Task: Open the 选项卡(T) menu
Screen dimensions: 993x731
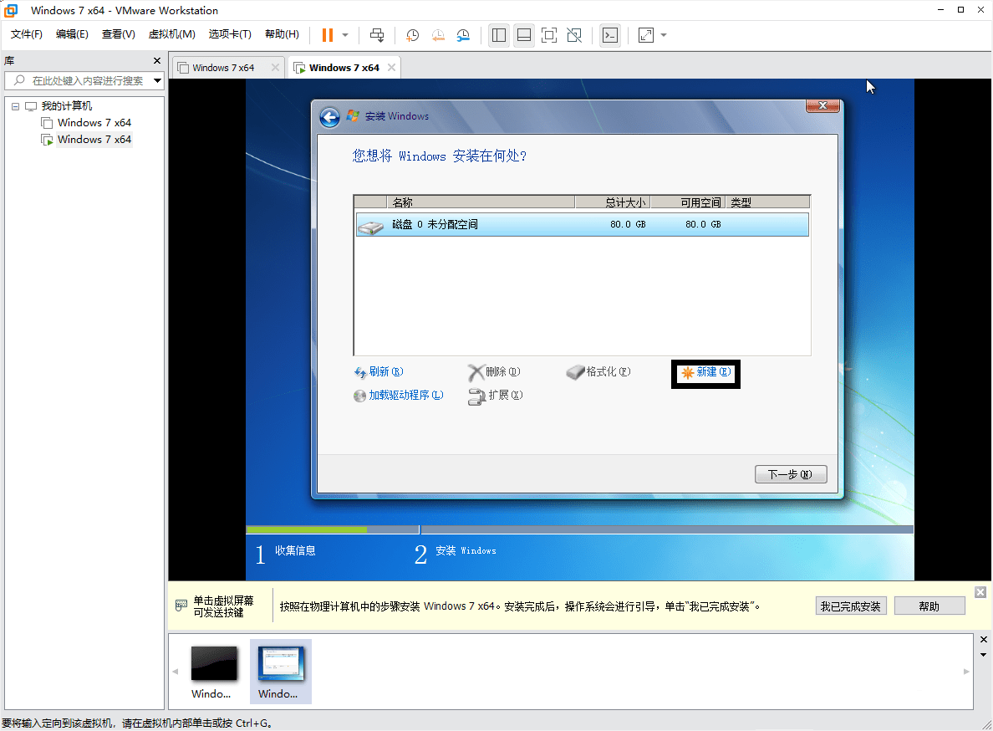Action: coord(230,34)
